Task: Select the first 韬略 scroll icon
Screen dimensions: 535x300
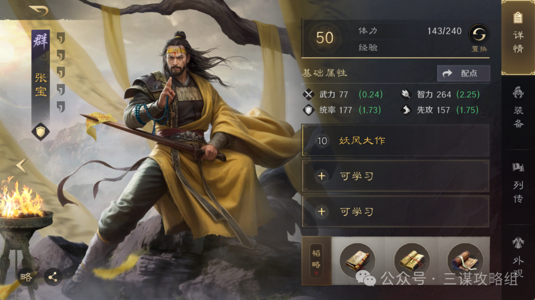Action: (357, 260)
